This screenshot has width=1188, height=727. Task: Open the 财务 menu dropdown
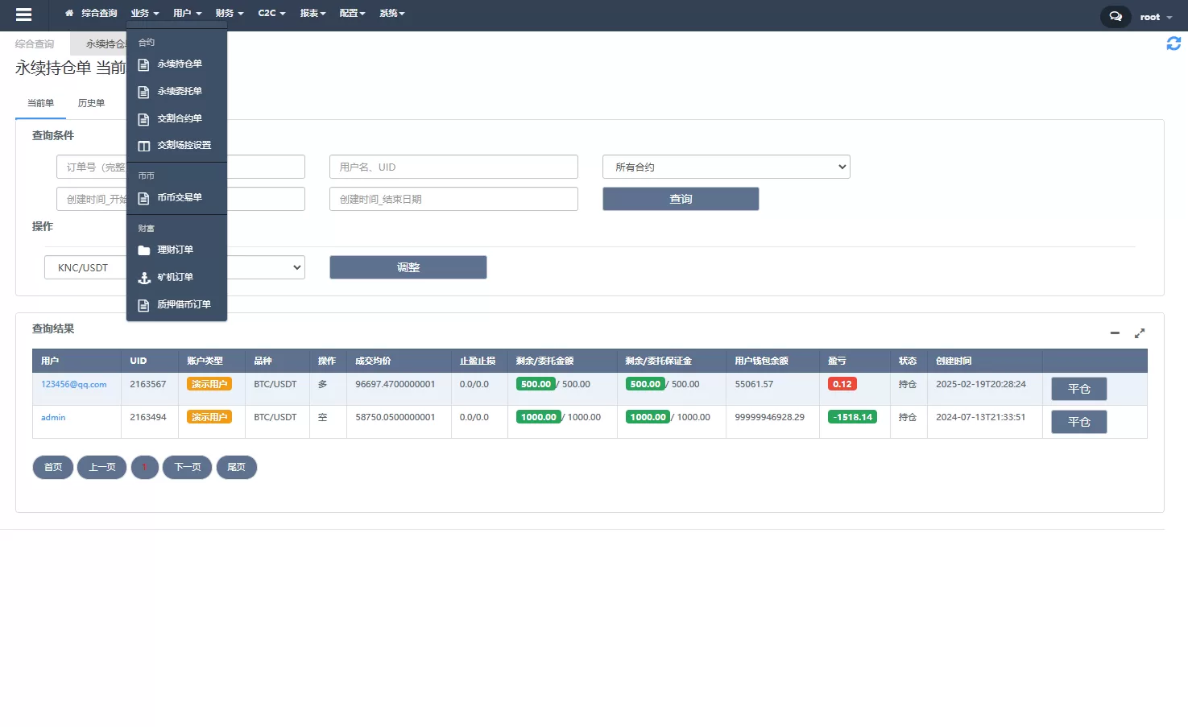229,13
